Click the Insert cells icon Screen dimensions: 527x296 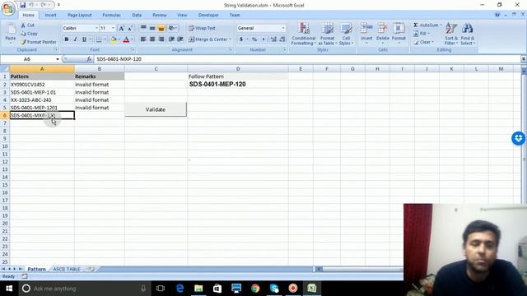[366, 28]
